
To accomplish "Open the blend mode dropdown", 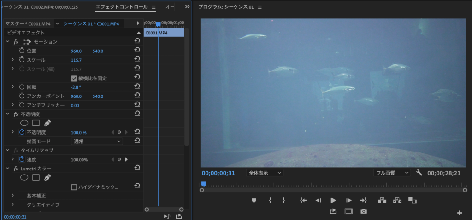I will [x=97, y=141].
